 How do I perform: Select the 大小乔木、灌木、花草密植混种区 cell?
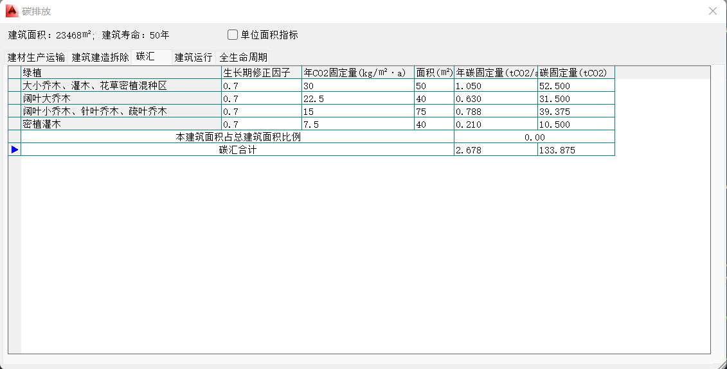pyautogui.click(x=121, y=86)
